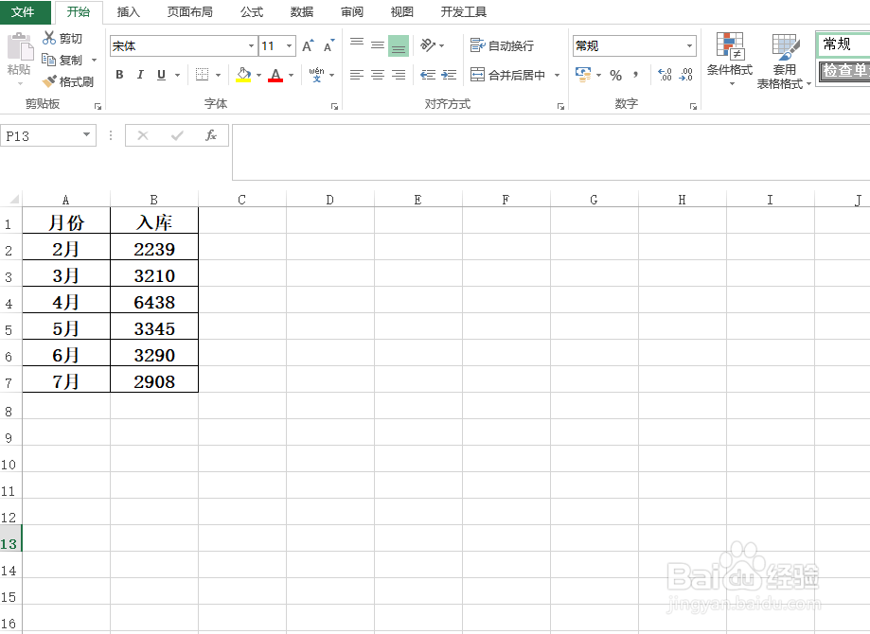This screenshot has height=634, width=870.
Task: Toggle Italic formatting
Action: tap(139, 73)
